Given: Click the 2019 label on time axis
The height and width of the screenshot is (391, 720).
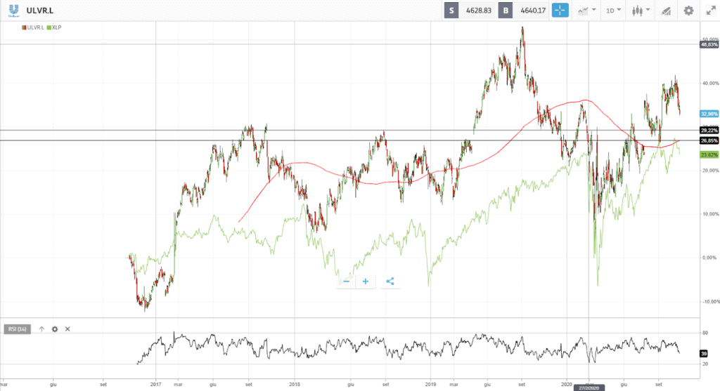Looking at the screenshot, I should click(x=430, y=385).
